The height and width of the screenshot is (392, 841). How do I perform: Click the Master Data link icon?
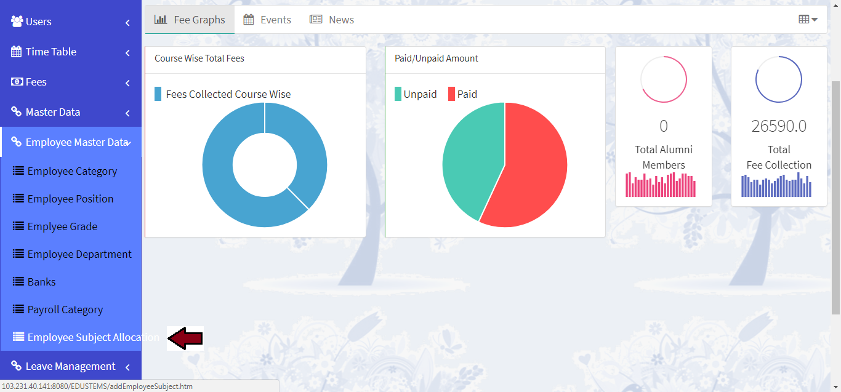pyautogui.click(x=17, y=112)
